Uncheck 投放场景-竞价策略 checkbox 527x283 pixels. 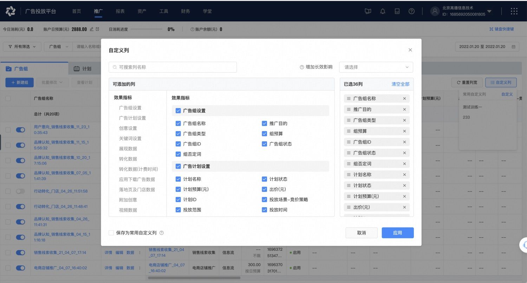coord(264,200)
